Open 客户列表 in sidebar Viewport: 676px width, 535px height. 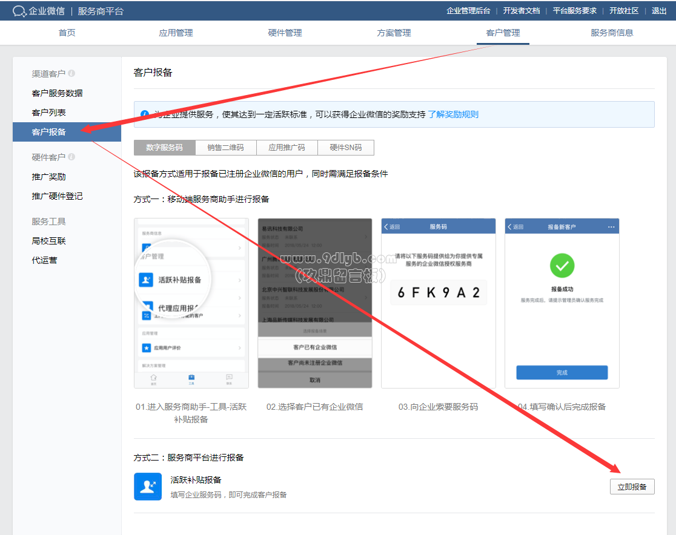48,113
